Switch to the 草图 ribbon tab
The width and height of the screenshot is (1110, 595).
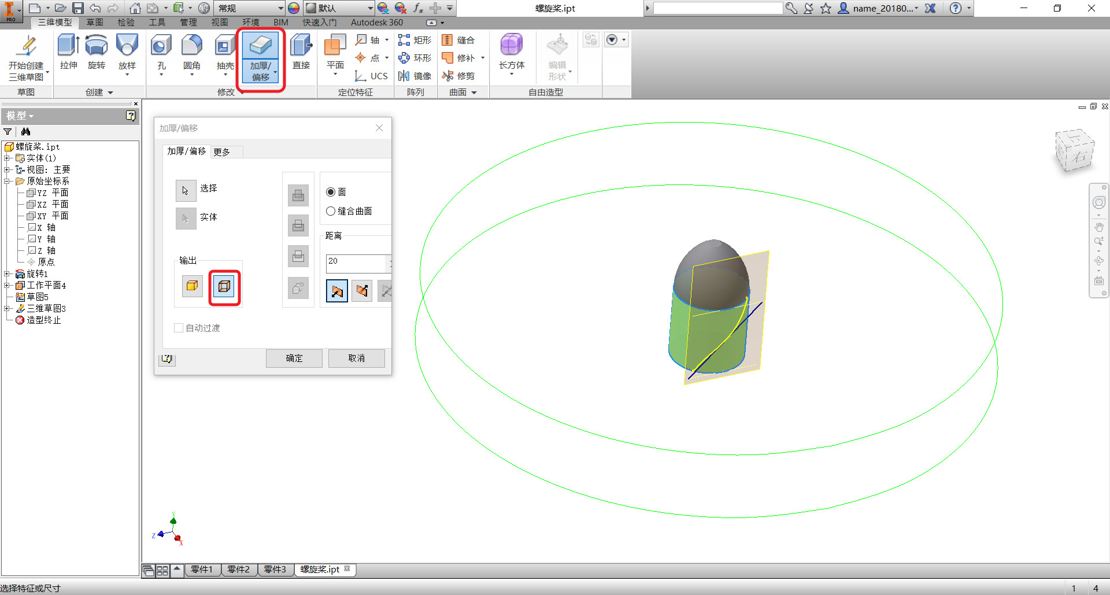tap(94, 23)
